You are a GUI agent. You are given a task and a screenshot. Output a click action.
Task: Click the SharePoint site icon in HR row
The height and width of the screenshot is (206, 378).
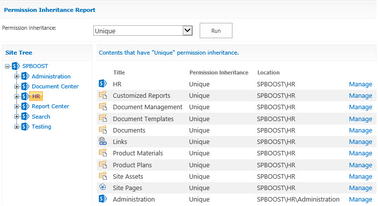click(103, 83)
